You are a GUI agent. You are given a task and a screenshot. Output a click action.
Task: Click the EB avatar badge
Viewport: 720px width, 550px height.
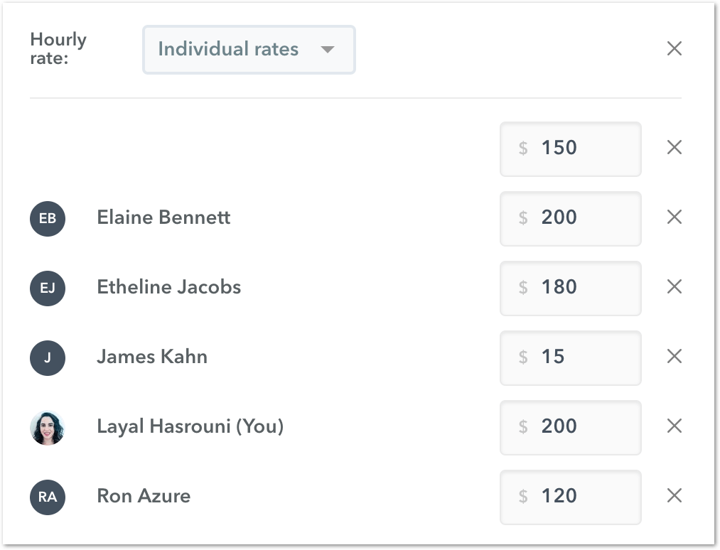click(x=48, y=218)
